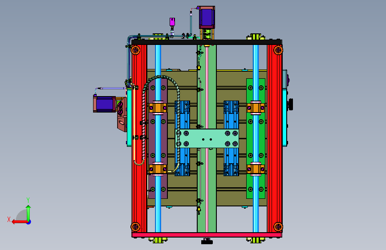This screenshot has height=250, width=386.
Task: Select the mint green central carriage plate
Action: pyautogui.click(x=207, y=138)
